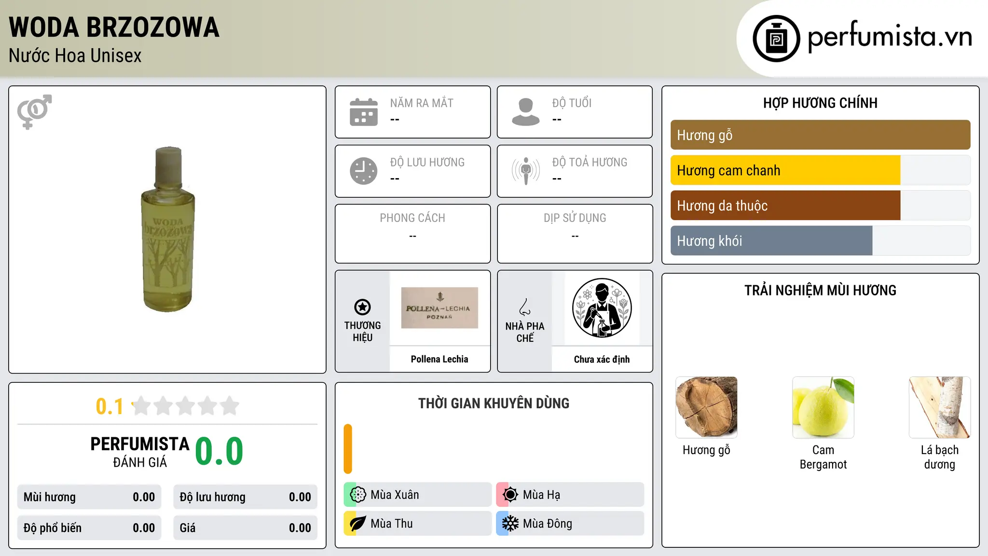Click the WODA BRZOZOWA title
The height and width of the screenshot is (556, 988).
click(x=114, y=27)
